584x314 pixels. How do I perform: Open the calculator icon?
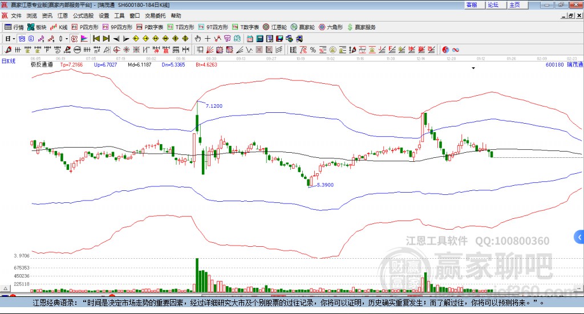pos(259,38)
